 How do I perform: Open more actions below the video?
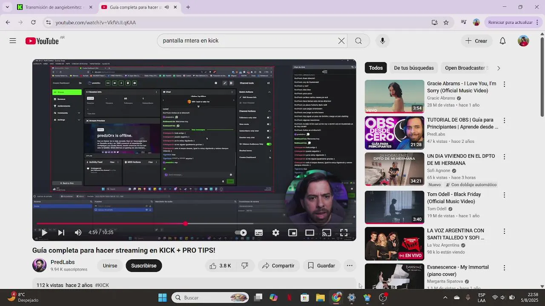pyautogui.click(x=350, y=266)
